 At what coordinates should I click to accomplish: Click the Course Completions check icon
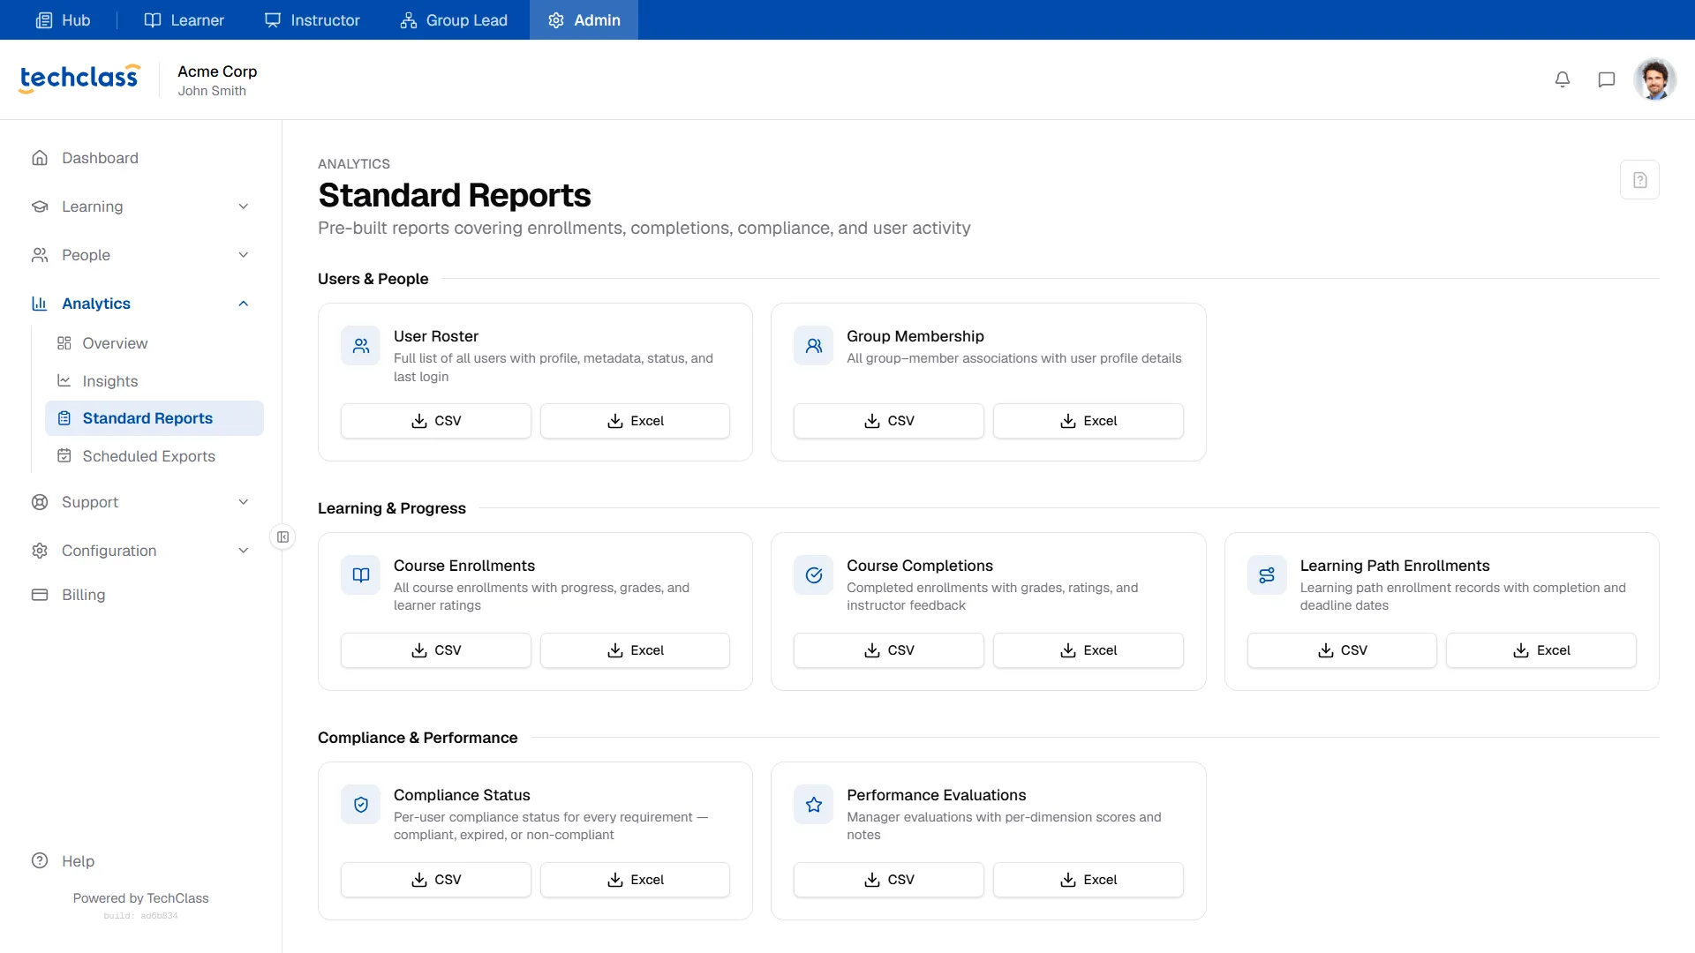point(814,575)
